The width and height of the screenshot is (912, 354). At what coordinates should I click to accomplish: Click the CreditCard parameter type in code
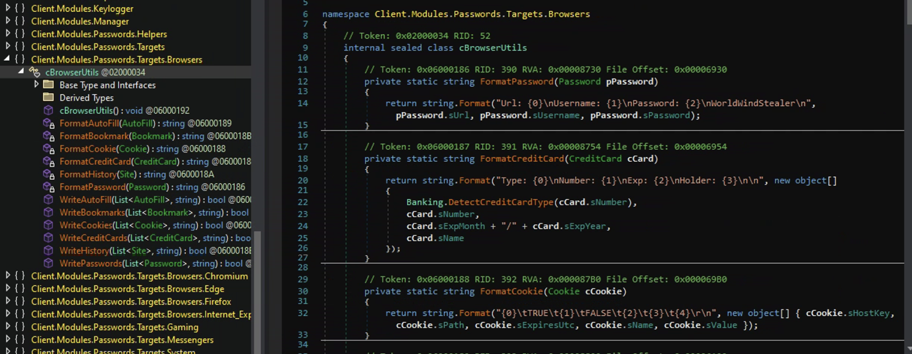(x=595, y=159)
